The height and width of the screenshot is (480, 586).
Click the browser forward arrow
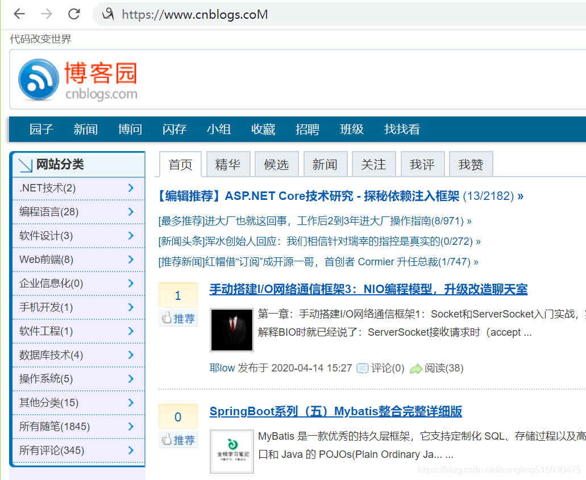(47, 14)
